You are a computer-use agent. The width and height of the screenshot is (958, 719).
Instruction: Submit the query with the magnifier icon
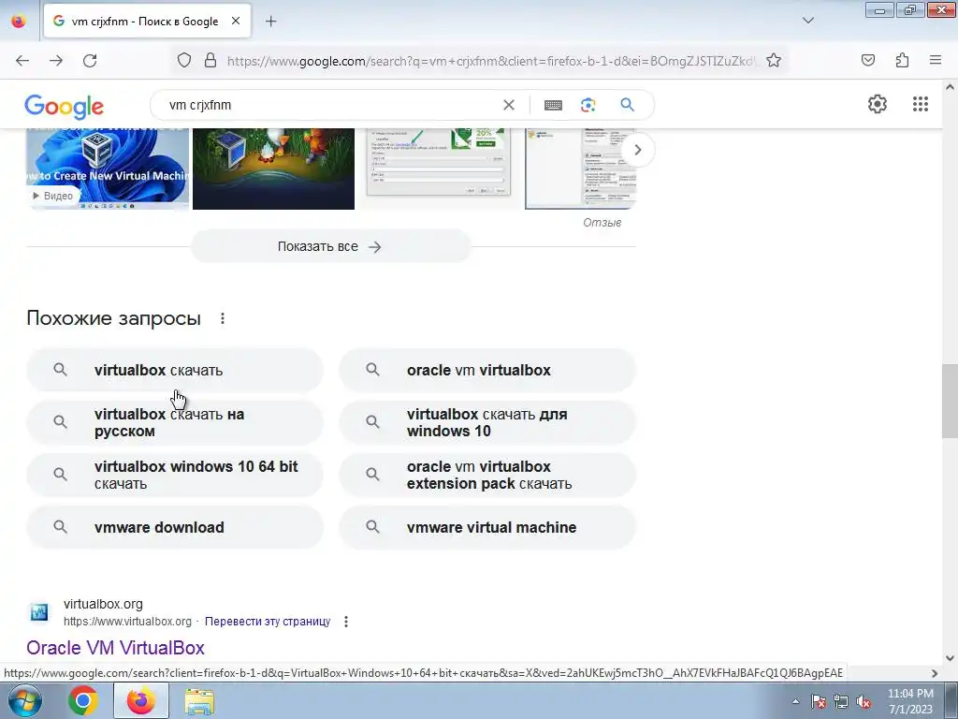click(x=627, y=105)
